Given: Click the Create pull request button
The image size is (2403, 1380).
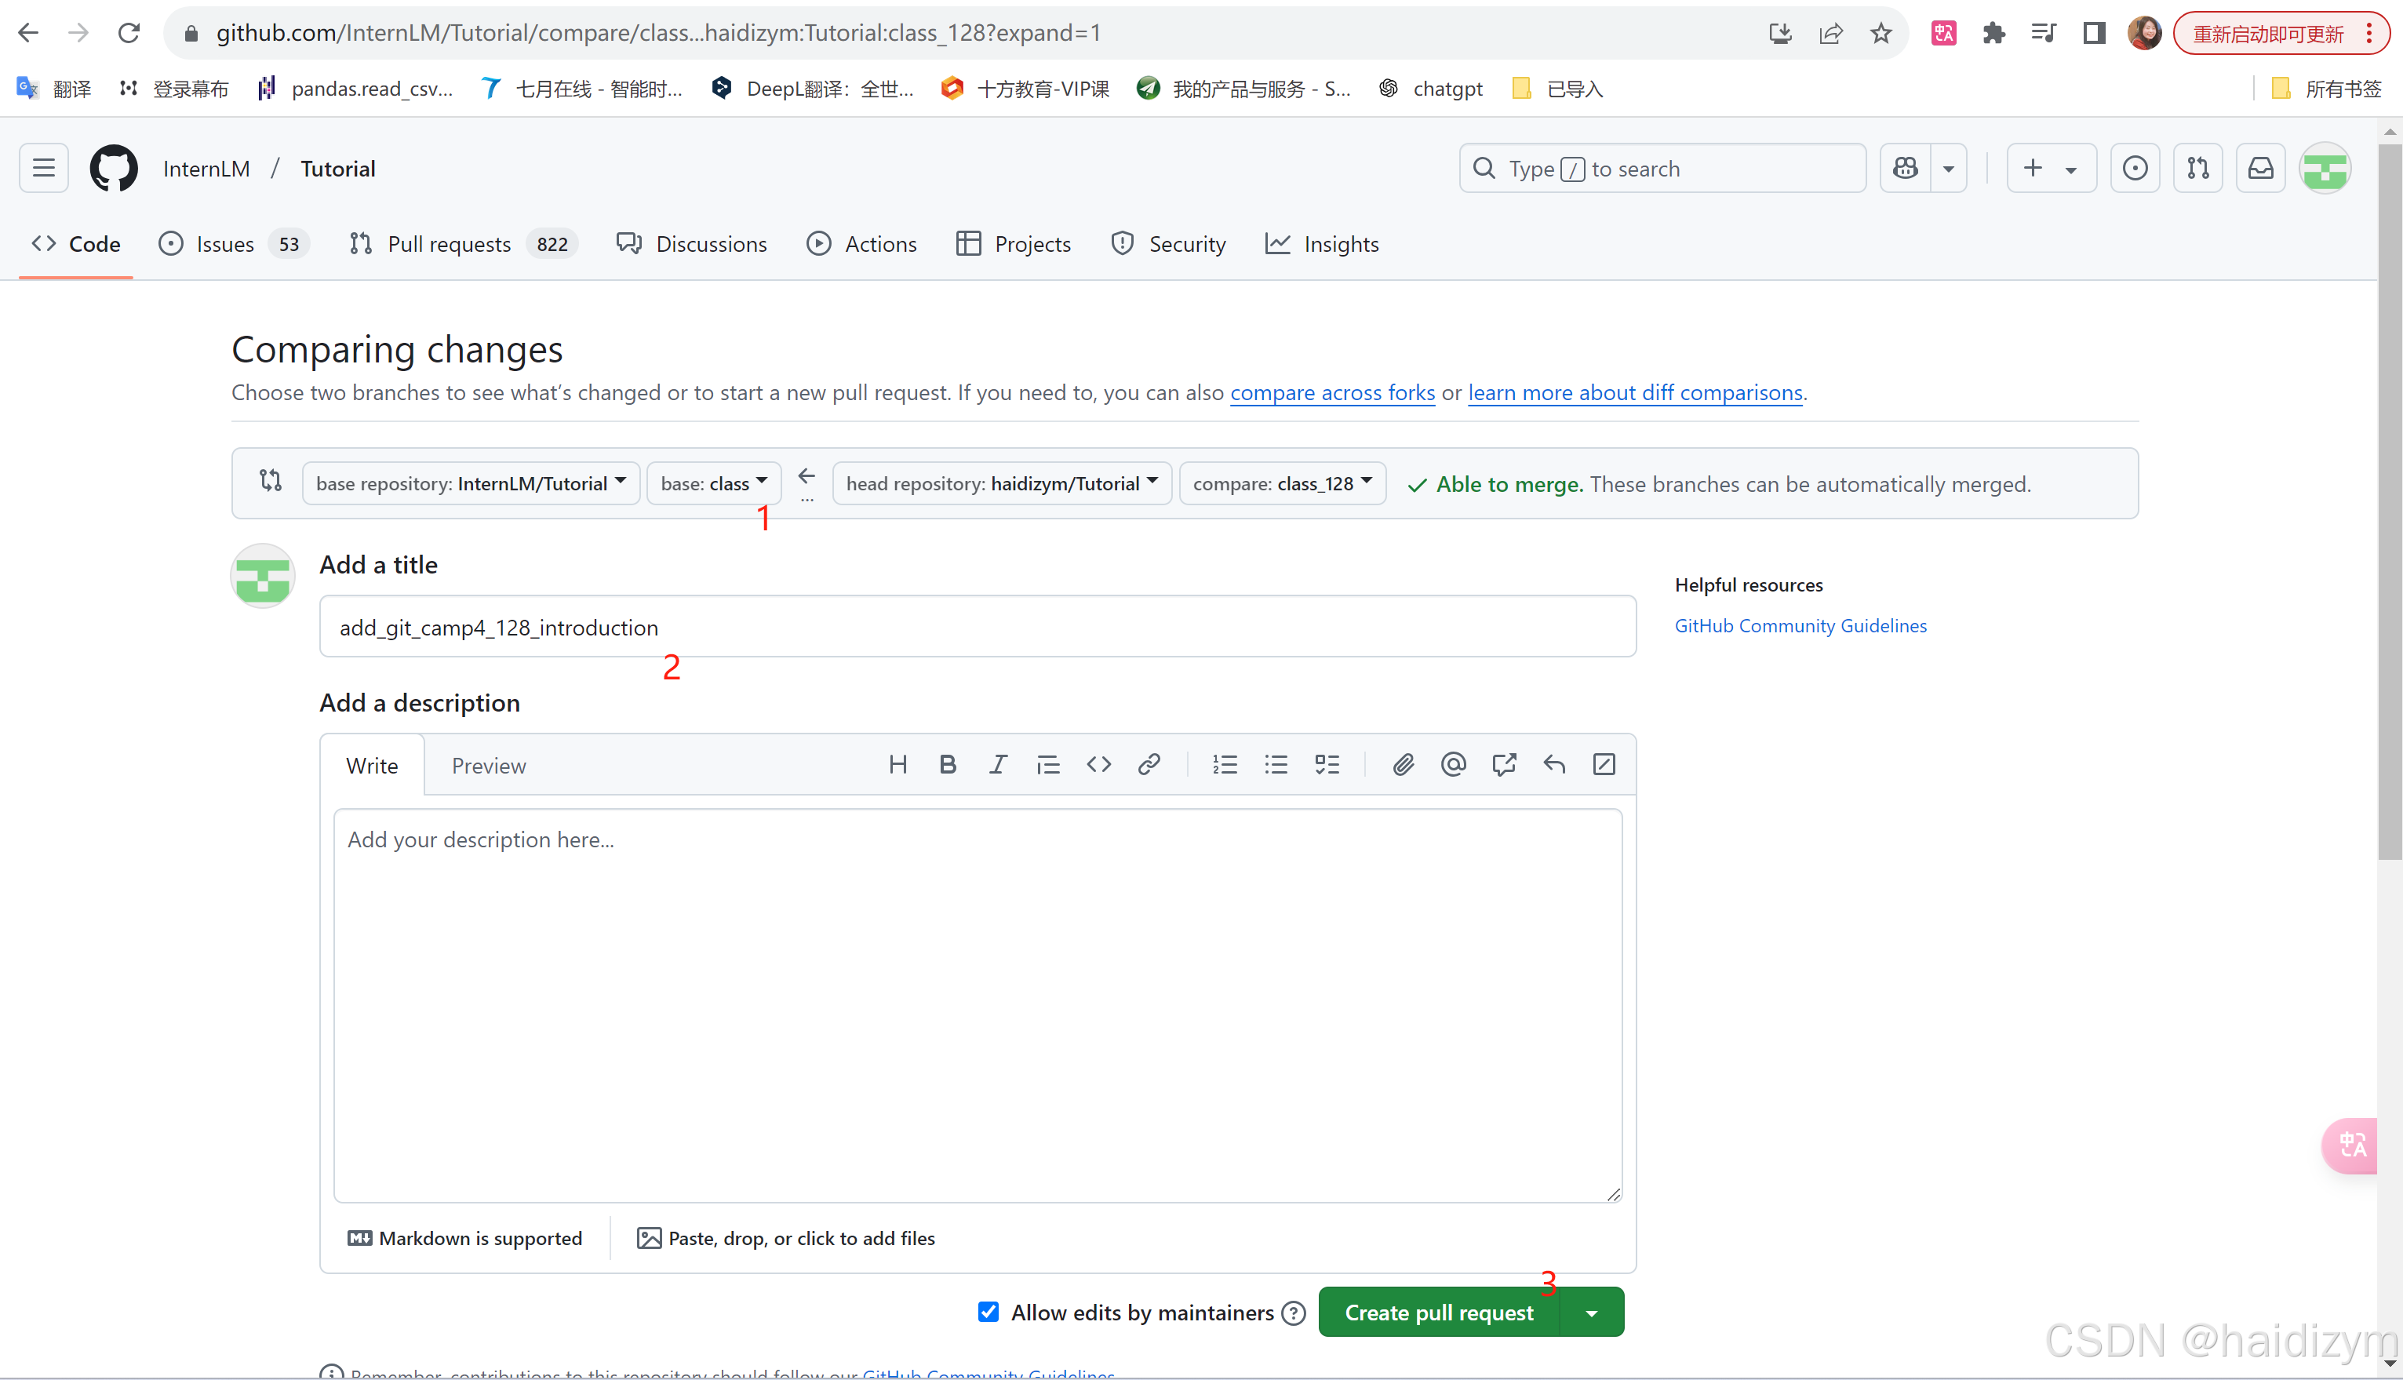Looking at the screenshot, I should [x=1437, y=1313].
